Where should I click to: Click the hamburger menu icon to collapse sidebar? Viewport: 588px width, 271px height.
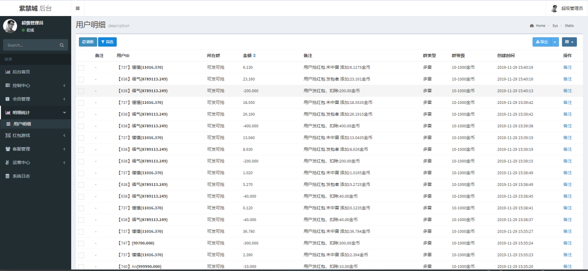(x=78, y=8)
